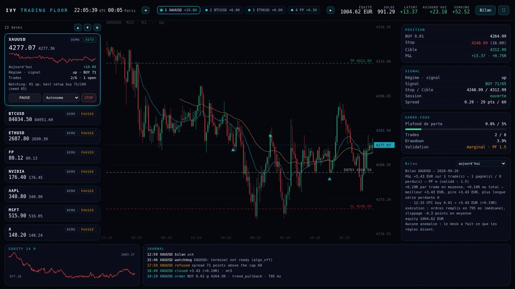
Task: Select the FP desk card
Action: 52,155
